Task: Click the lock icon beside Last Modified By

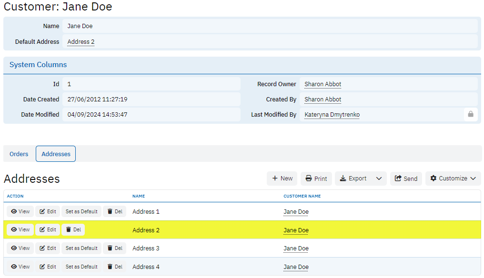Action: pyautogui.click(x=470, y=114)
